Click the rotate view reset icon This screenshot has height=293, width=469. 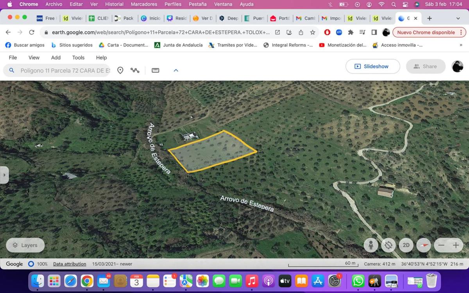[x=388, y=245]
